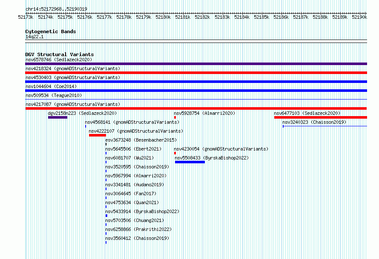Viewport: 379px width, 259px height.
Task: Click ruler position 52190k
Action: coord(359,17)
